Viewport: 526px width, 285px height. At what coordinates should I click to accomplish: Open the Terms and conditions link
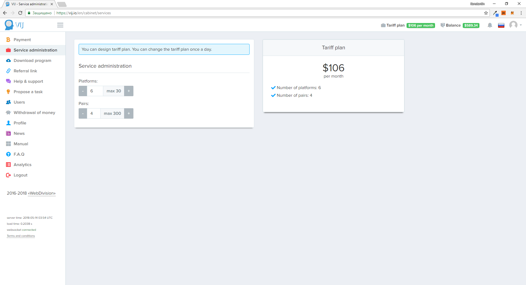[21, 236]
